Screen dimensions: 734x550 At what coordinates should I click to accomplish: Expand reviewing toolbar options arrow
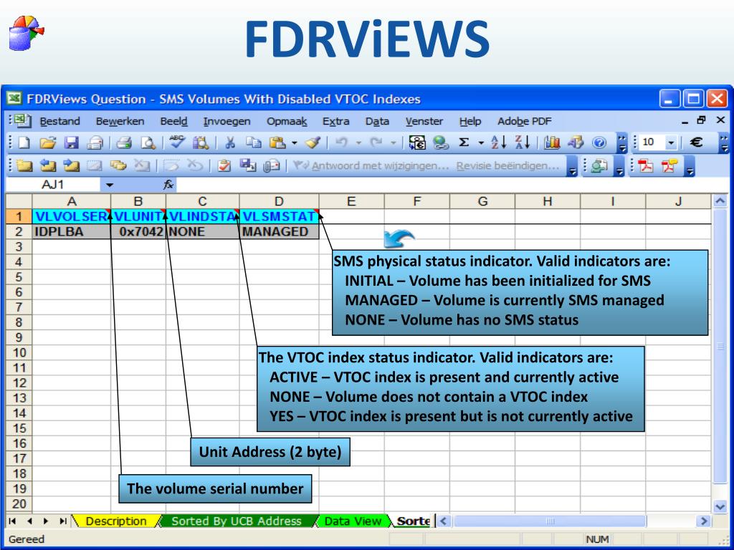tap(573, 166)
